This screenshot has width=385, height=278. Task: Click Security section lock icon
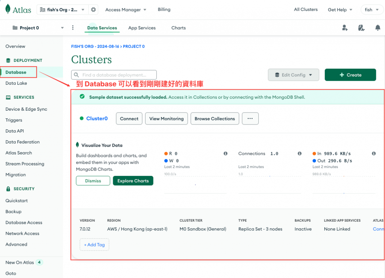pyautogui.click(x=8, y=189)
